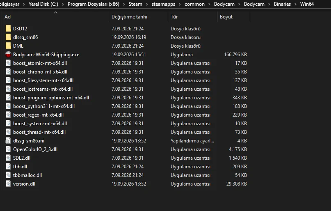
Task: Open the D3D12 folder icon
Action: tap(8, 28)
